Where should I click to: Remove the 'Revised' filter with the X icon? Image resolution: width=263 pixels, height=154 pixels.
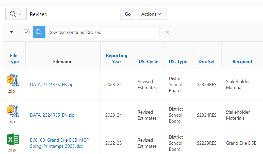[x=167, y=32]
